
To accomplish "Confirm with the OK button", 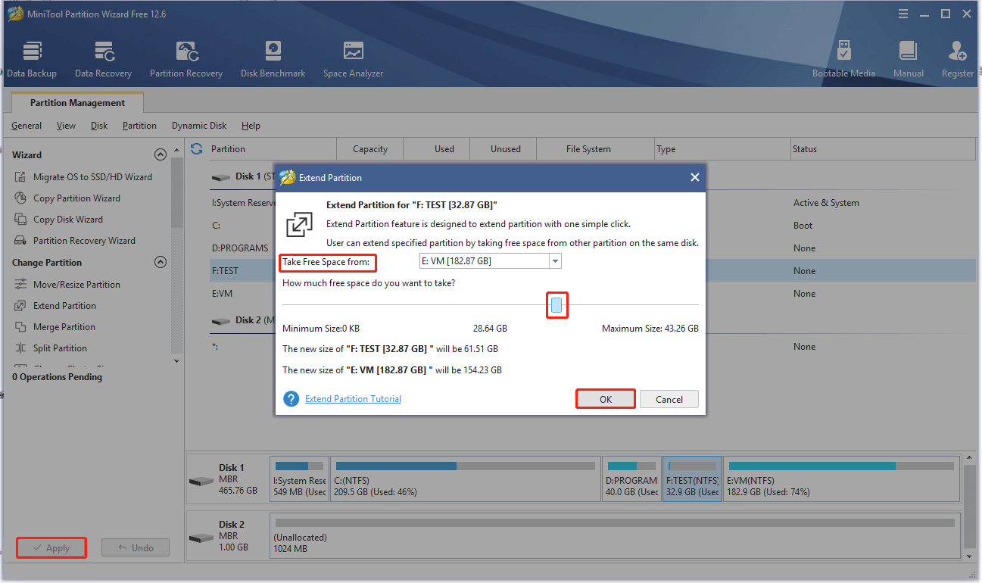I will coord(606,399).
